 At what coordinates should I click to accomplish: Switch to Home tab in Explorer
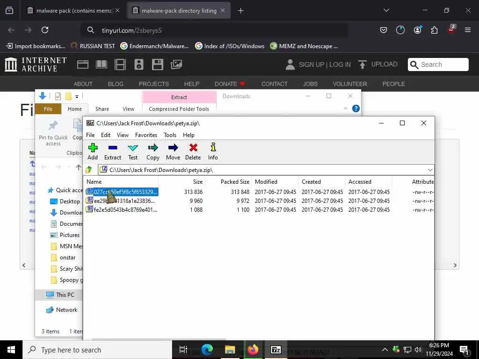75,109
